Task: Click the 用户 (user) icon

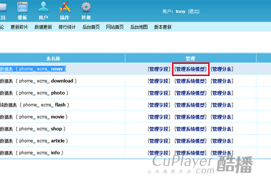Action: click(x=43, y=10)
